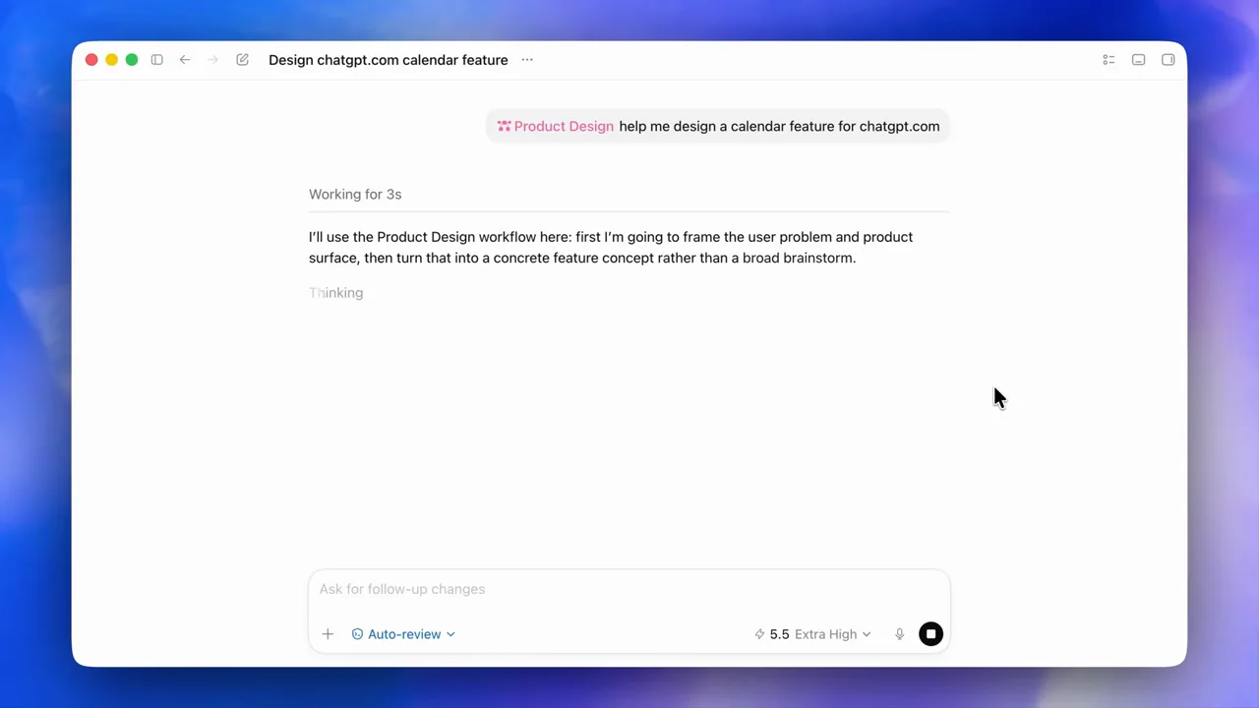Select the Product Design skill tag
The width and height of the screenshot is (1259, 708).
556,126
